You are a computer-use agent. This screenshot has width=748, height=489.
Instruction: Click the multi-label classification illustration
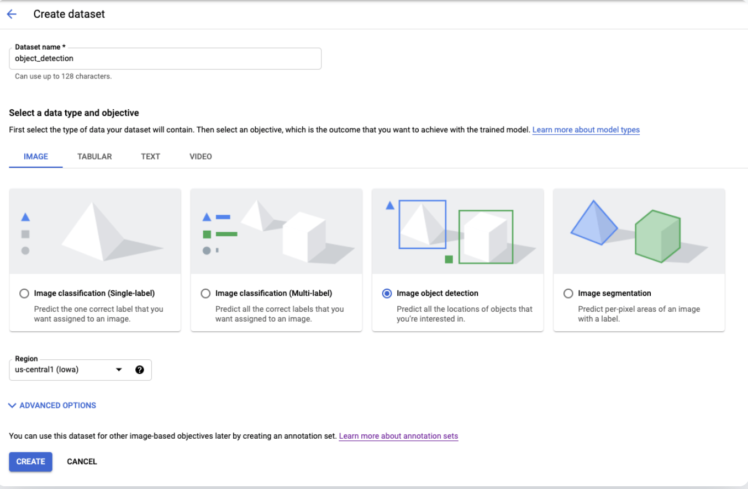[276, 231]
